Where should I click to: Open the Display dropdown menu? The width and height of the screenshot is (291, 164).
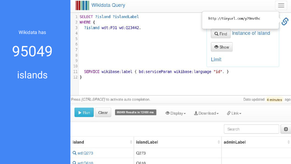click(176, 113)
